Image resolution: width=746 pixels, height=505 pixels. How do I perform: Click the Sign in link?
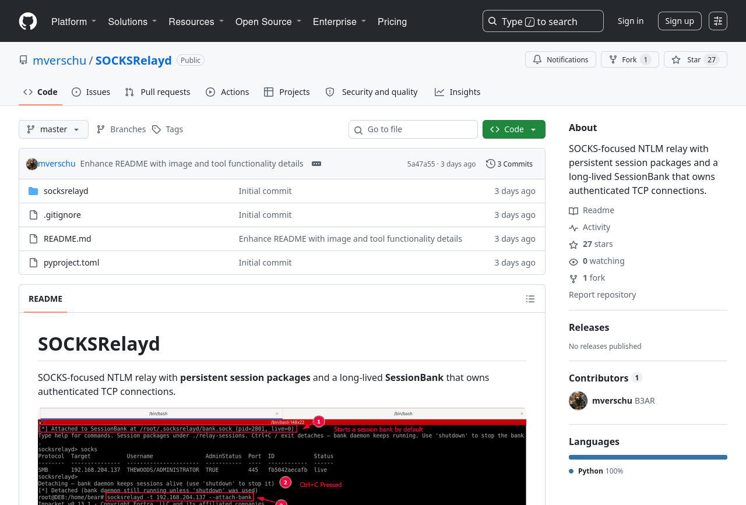[631, 21]
